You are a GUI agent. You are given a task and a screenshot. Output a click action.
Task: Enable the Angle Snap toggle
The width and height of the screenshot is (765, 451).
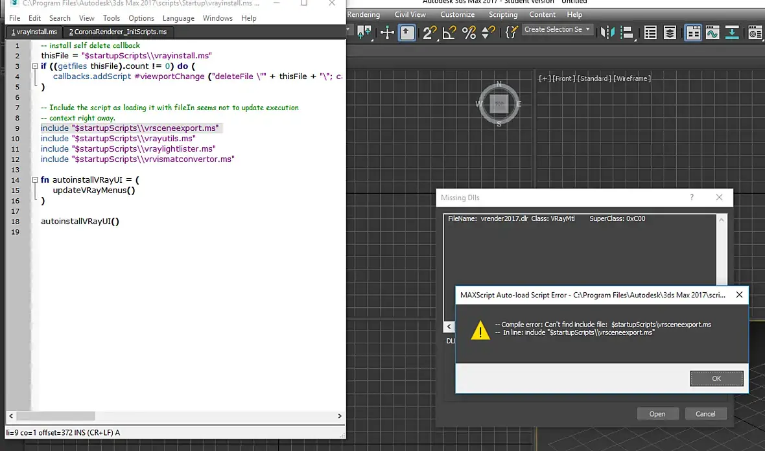449,32
